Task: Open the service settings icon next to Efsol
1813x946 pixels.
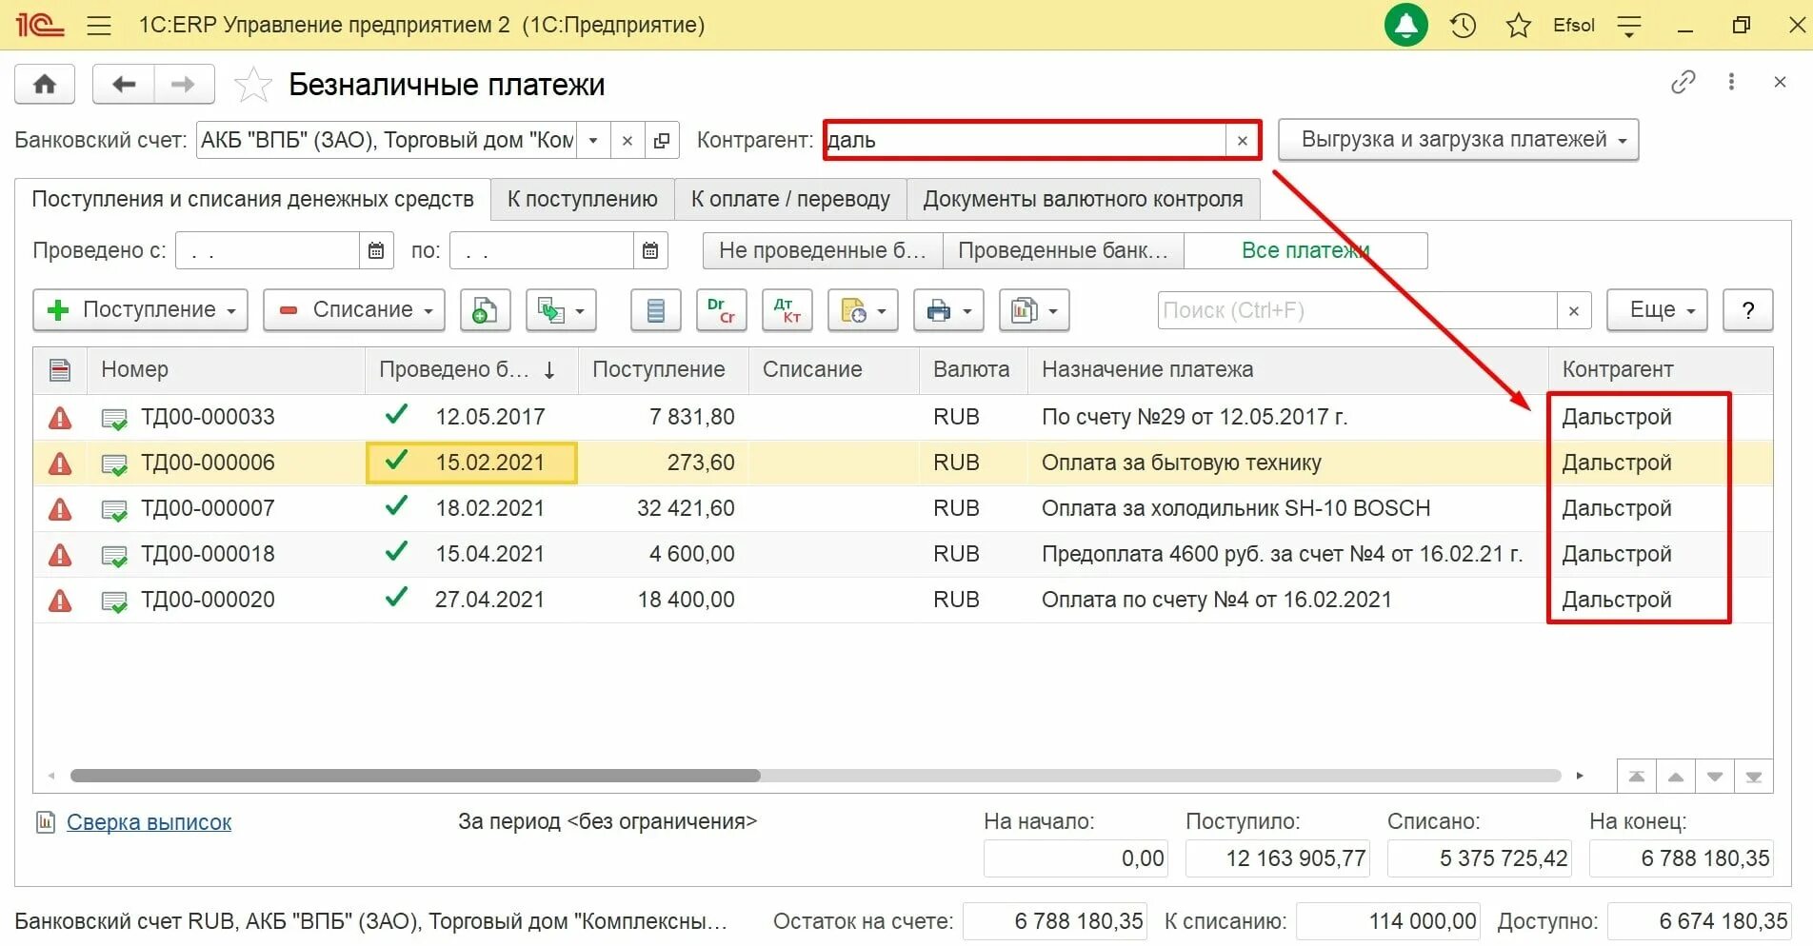Action: pos(1629,26)
